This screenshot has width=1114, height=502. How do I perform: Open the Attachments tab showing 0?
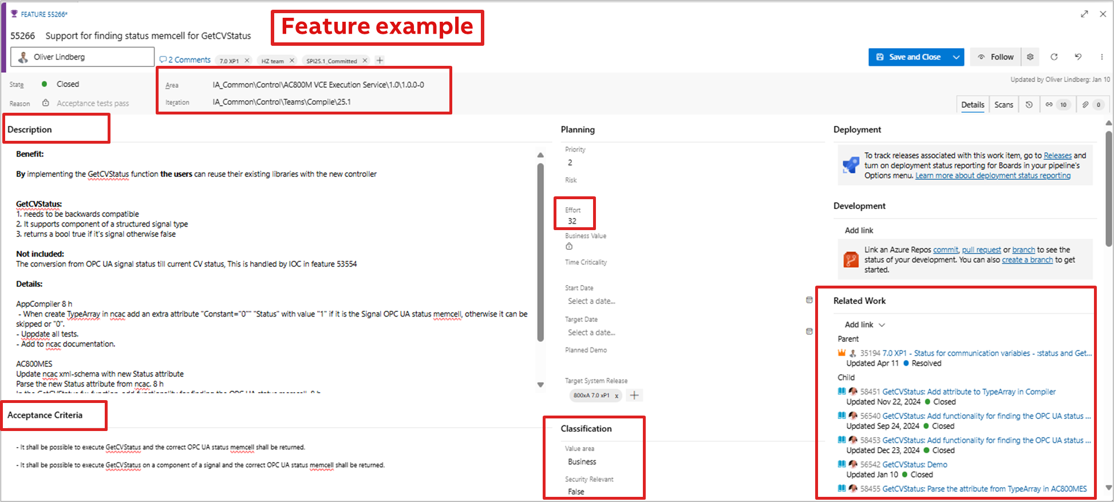pos(1092,105)
